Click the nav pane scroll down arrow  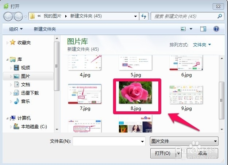point(57,129)
